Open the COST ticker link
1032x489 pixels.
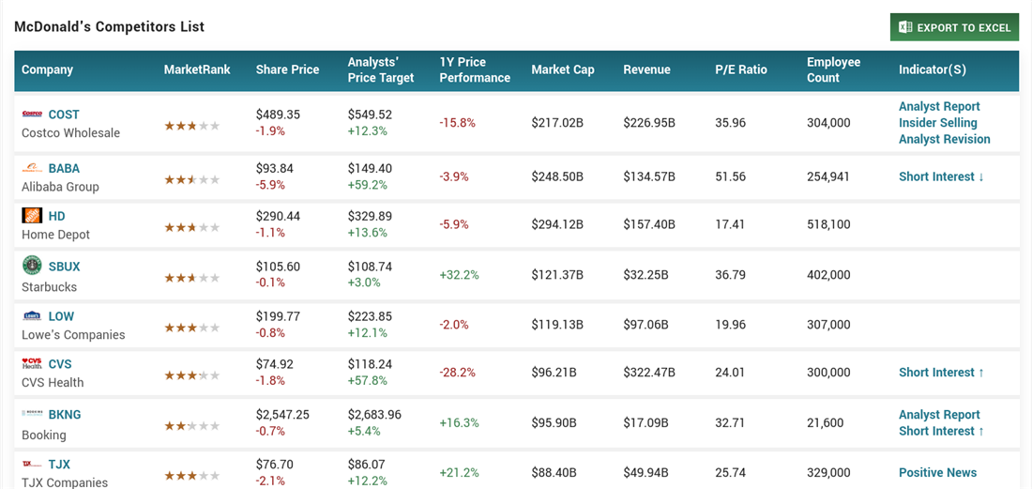[64, 115]
